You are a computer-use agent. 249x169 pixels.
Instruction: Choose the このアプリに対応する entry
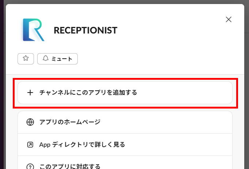click(70, 166)
